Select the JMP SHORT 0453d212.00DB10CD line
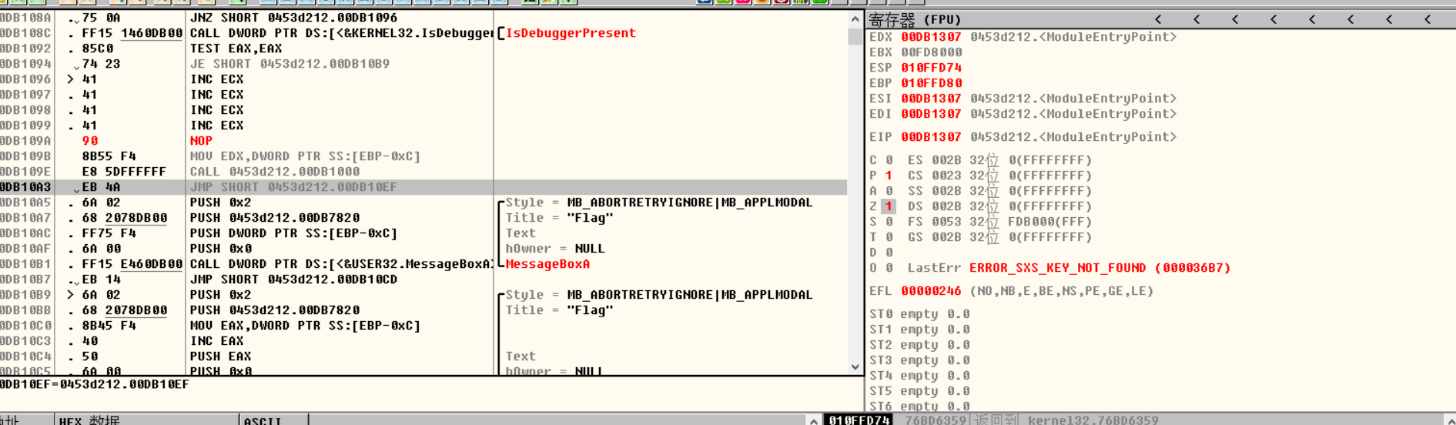This screenshot has width=1456, height=425. (293, 279)
